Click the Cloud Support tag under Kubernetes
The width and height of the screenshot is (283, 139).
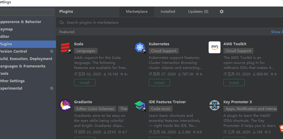click(x=164, y=51)
